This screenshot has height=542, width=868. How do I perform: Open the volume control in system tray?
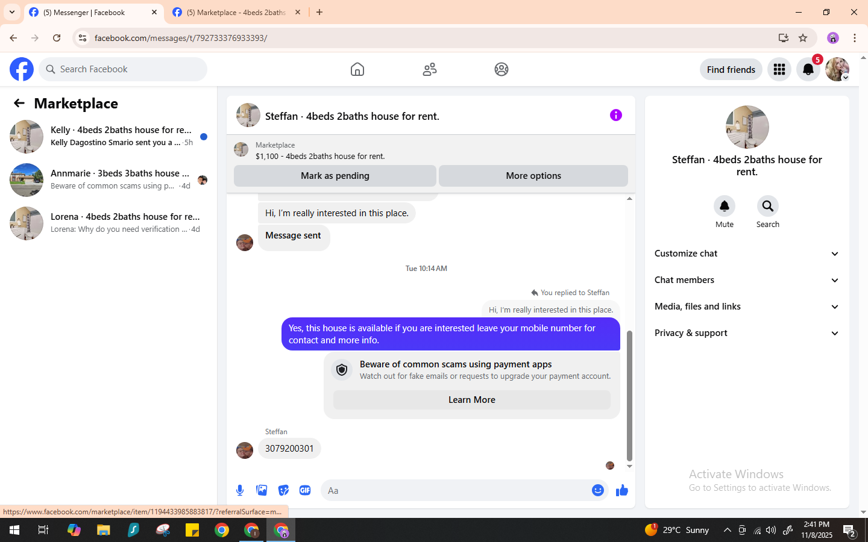(771, 530)
